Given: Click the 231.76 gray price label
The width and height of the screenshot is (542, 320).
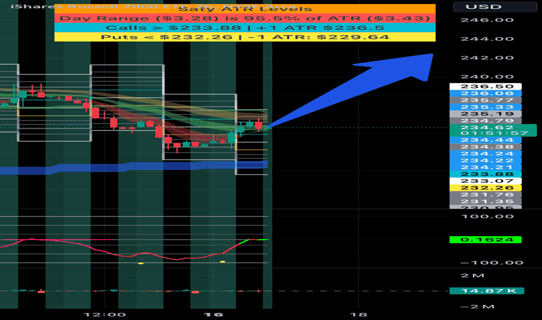Looking at the screenshot, I should tap(486, 195).
